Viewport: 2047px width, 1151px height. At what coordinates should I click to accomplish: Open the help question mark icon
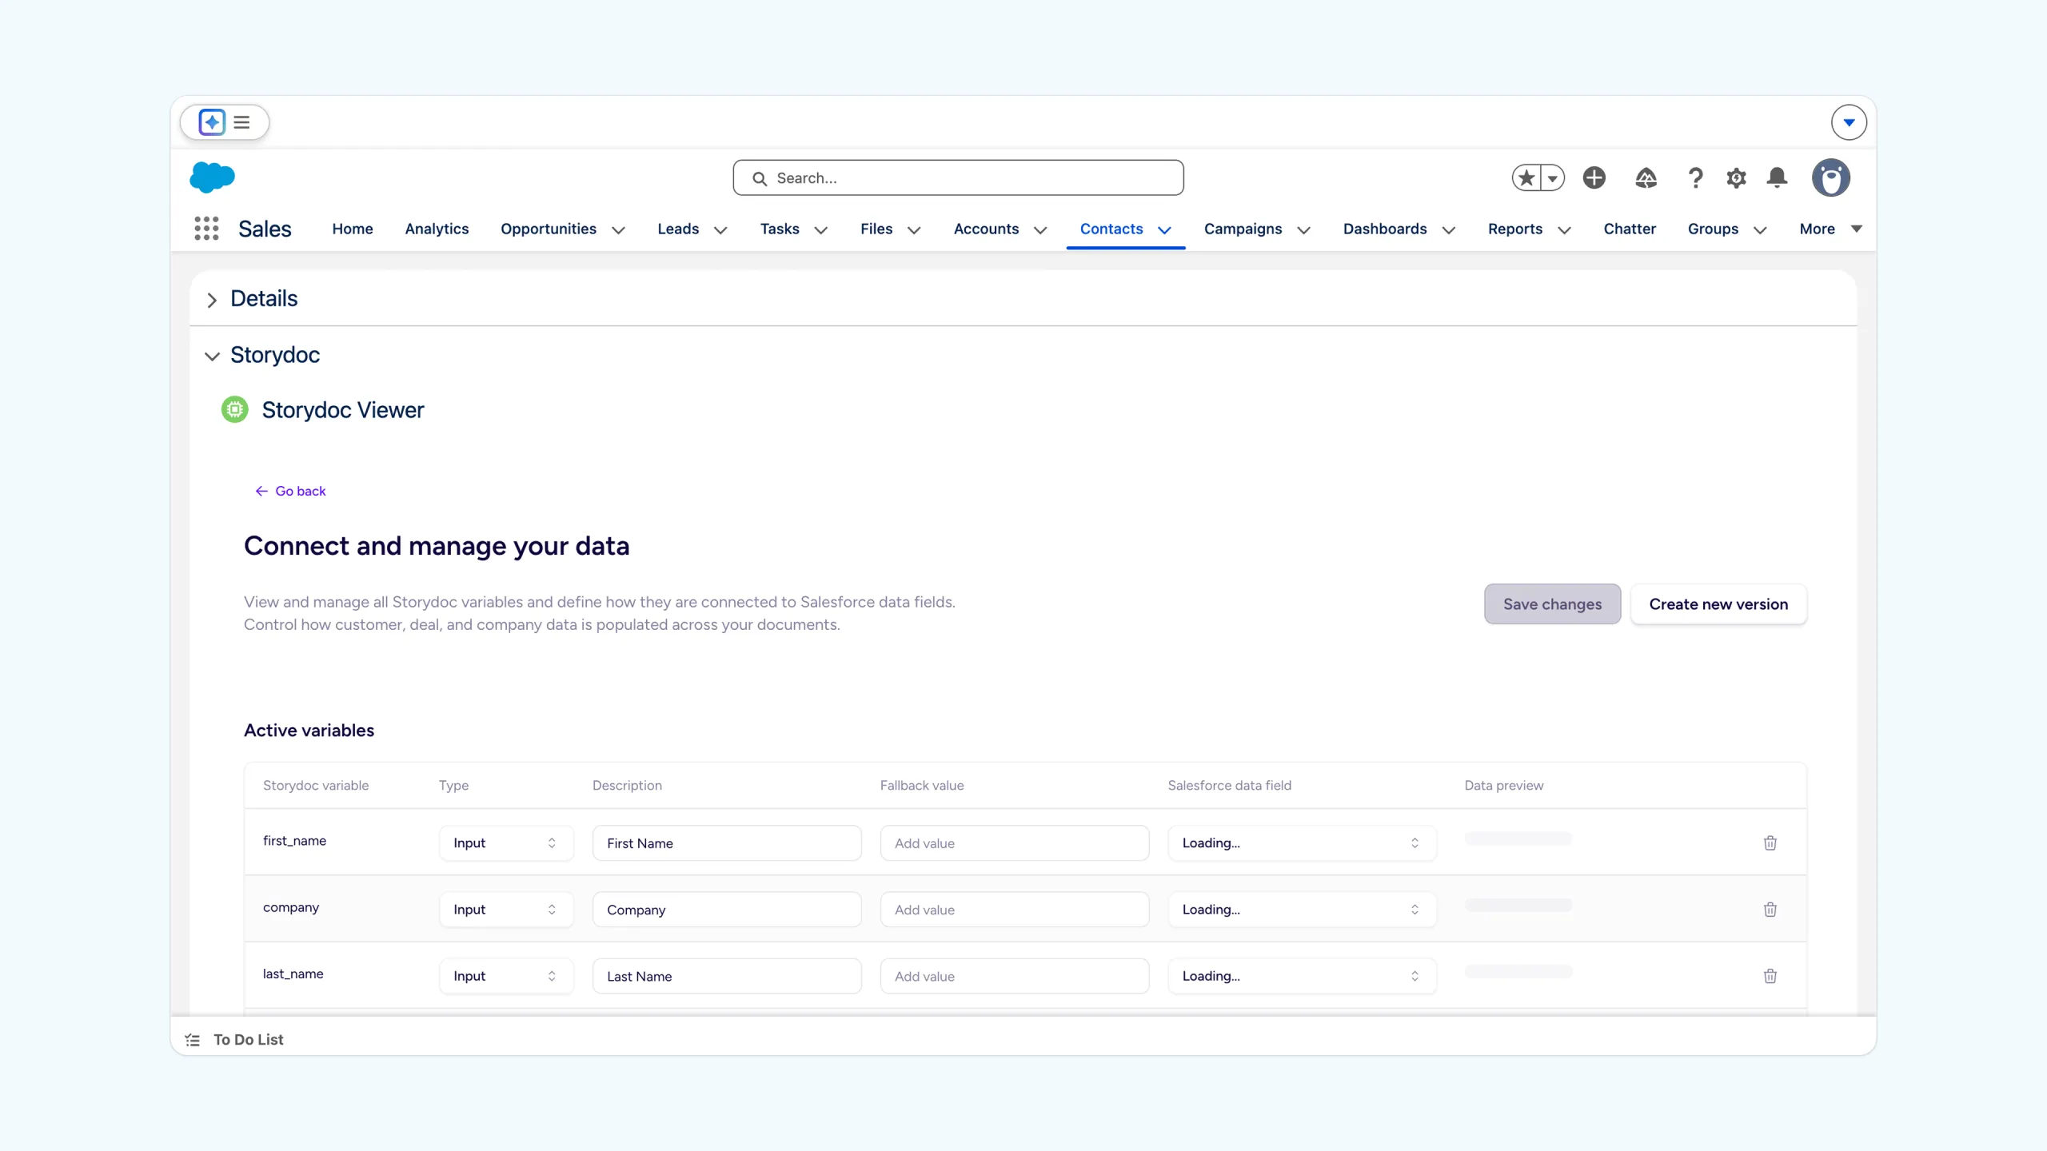coord(1695,177)
